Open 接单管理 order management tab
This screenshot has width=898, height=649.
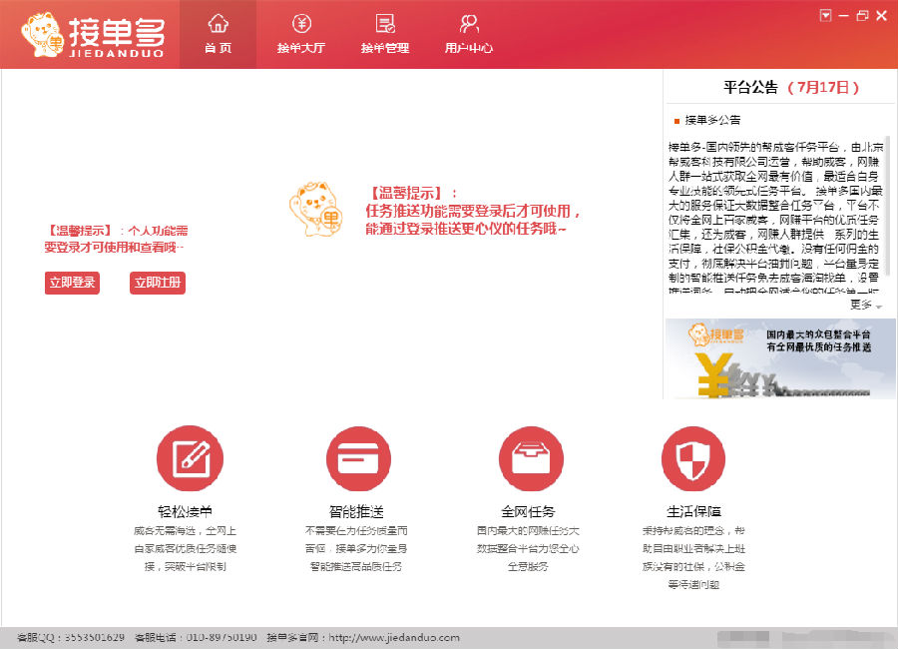click(384, 35)
